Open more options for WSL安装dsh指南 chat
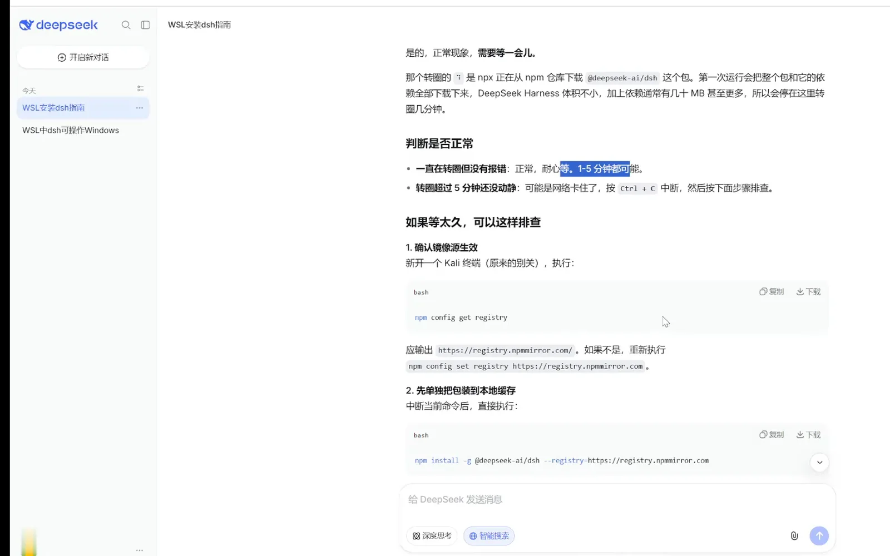This screenshot has height=556, width=890. coord(140,108)
